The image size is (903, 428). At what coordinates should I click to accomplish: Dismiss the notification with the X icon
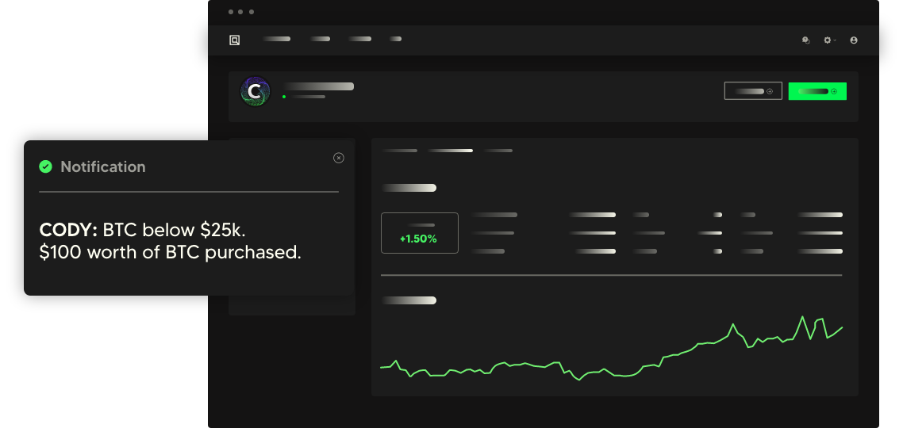click(339, 158)
